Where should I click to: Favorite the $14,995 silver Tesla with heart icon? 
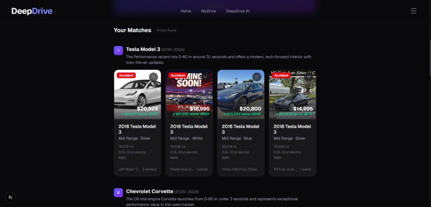click(x=309, y=77)
